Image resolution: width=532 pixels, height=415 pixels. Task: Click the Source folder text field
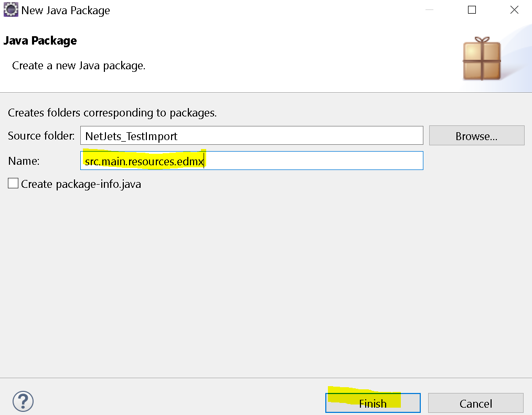(252, 136)
